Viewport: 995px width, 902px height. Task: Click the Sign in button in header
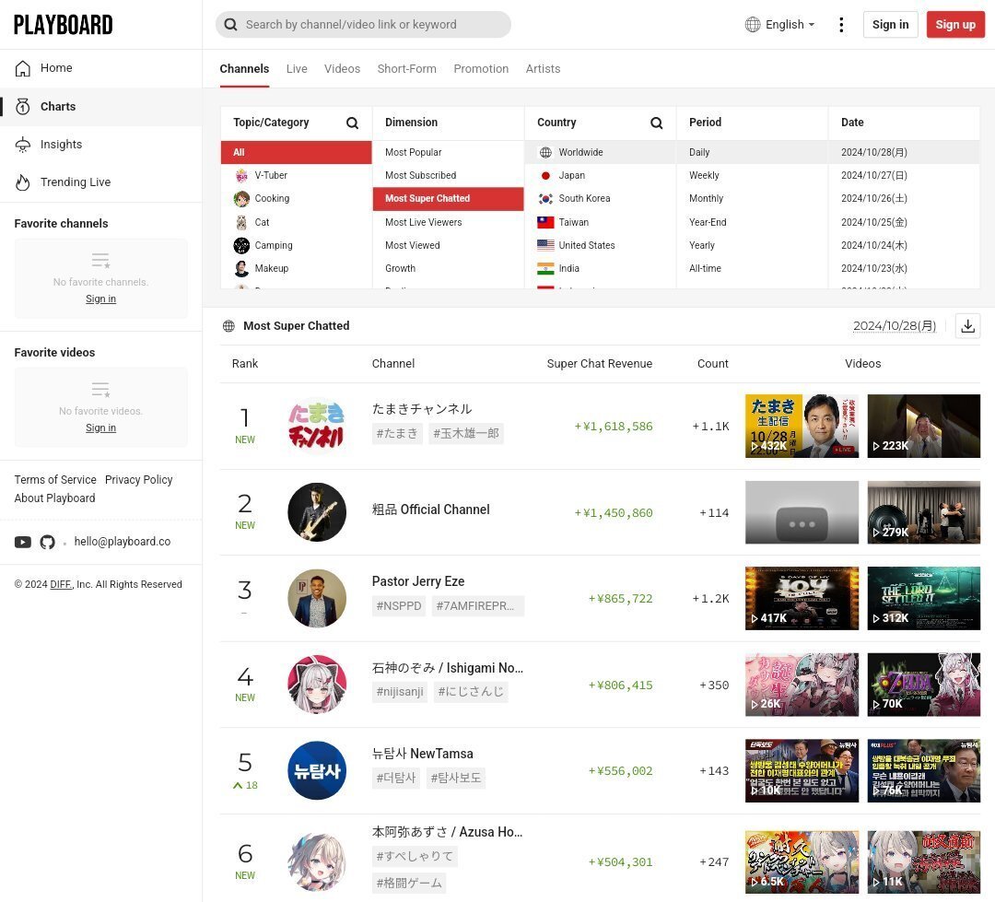pos(890,25)
